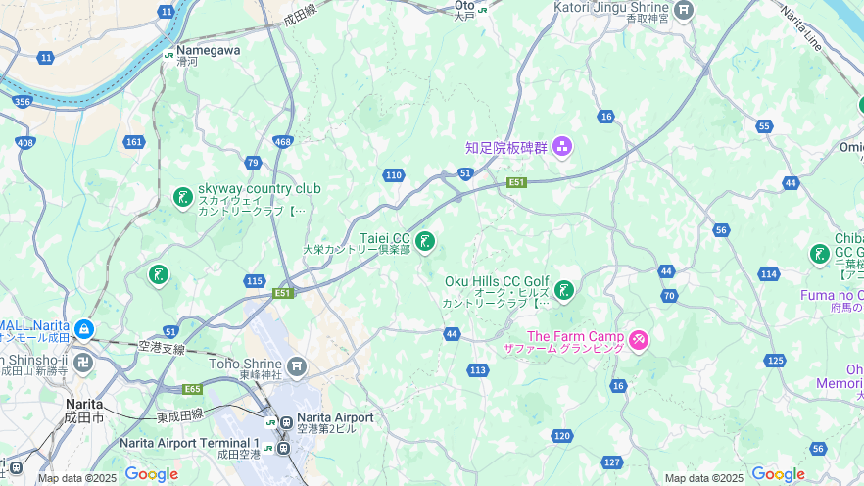Select the Namegawa JR station icon
This screenshot has width=864, height=486.
click(169, 55)
